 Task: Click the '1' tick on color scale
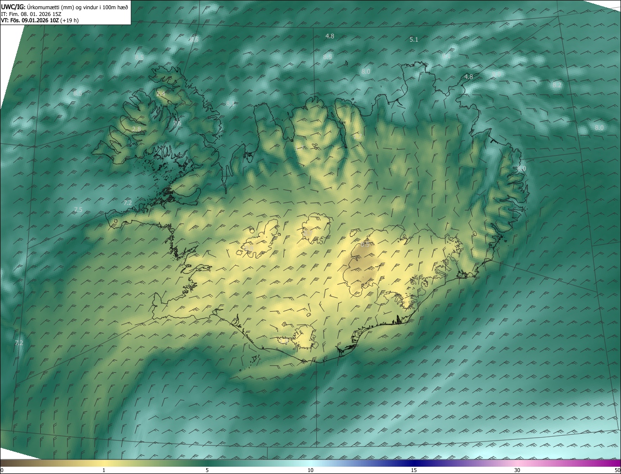tap(104, 470)
